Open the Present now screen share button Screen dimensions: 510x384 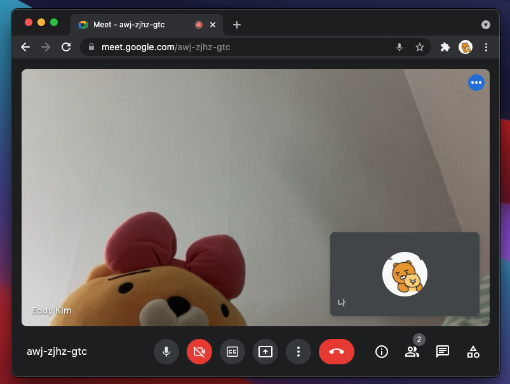tap(265, 352)
